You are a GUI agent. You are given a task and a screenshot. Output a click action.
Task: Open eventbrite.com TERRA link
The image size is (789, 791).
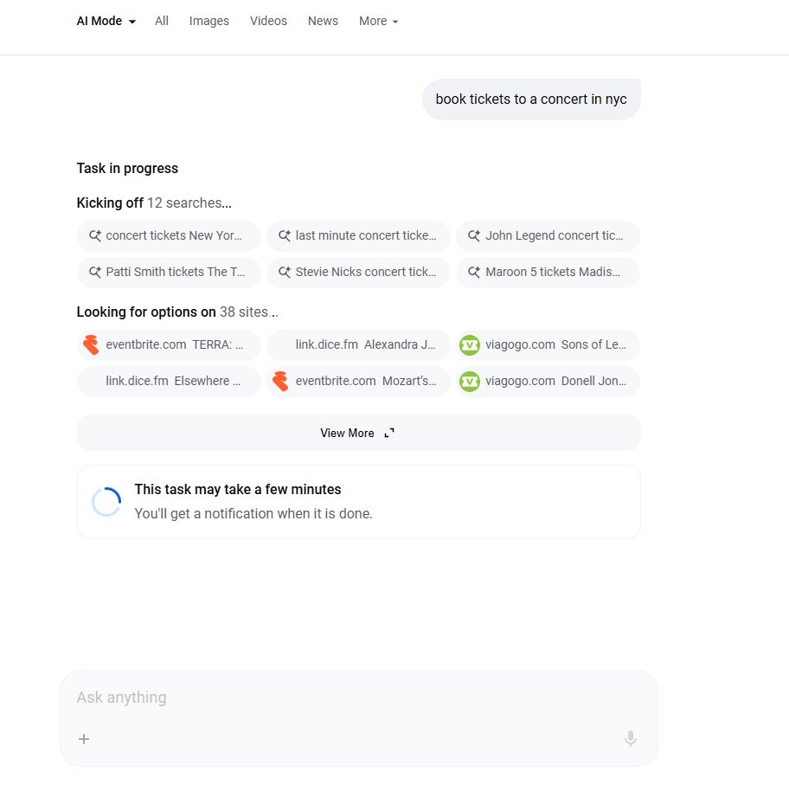tap(169, 345)
